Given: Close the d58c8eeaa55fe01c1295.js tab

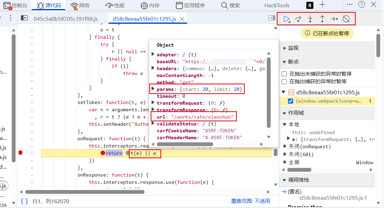Looking at the screenshot, I should [183, 19].
